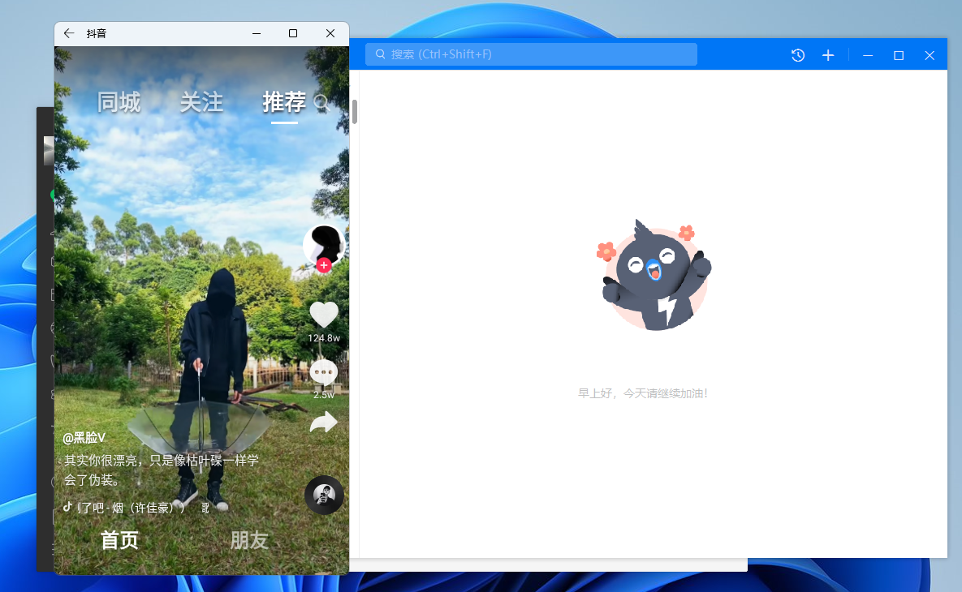Minimize the blue-titled window

tap(868, 55)
